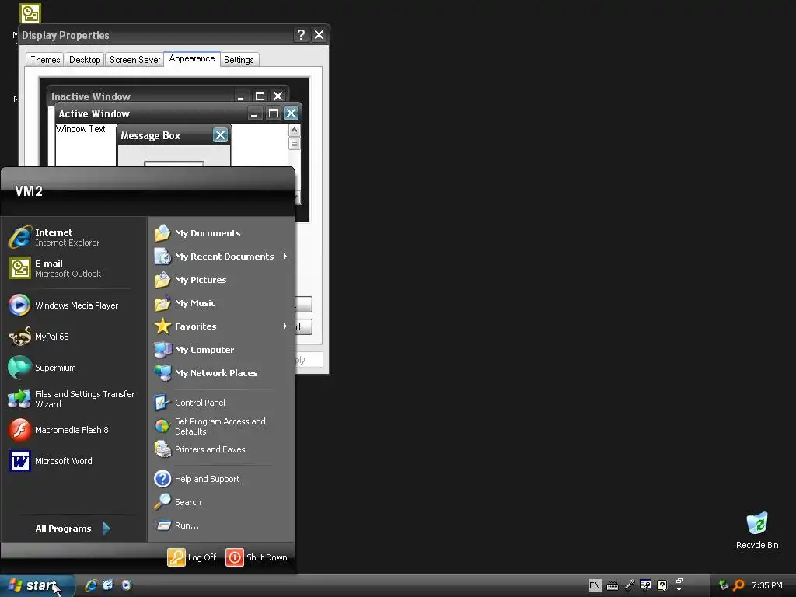
Task: Switch to the Themes tab
Action: pos(45,60)
